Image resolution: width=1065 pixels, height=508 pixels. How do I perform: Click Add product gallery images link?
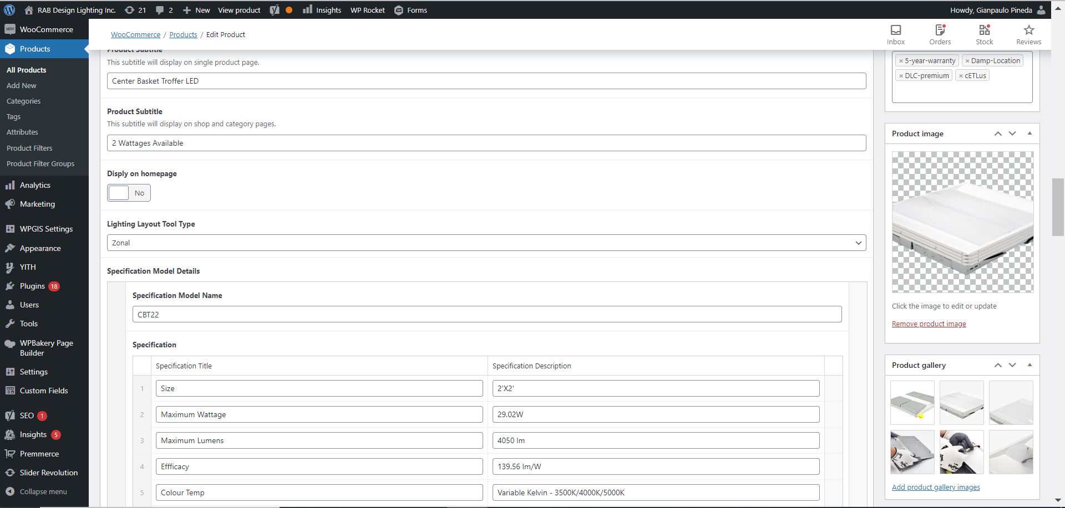tap(935, 488)
